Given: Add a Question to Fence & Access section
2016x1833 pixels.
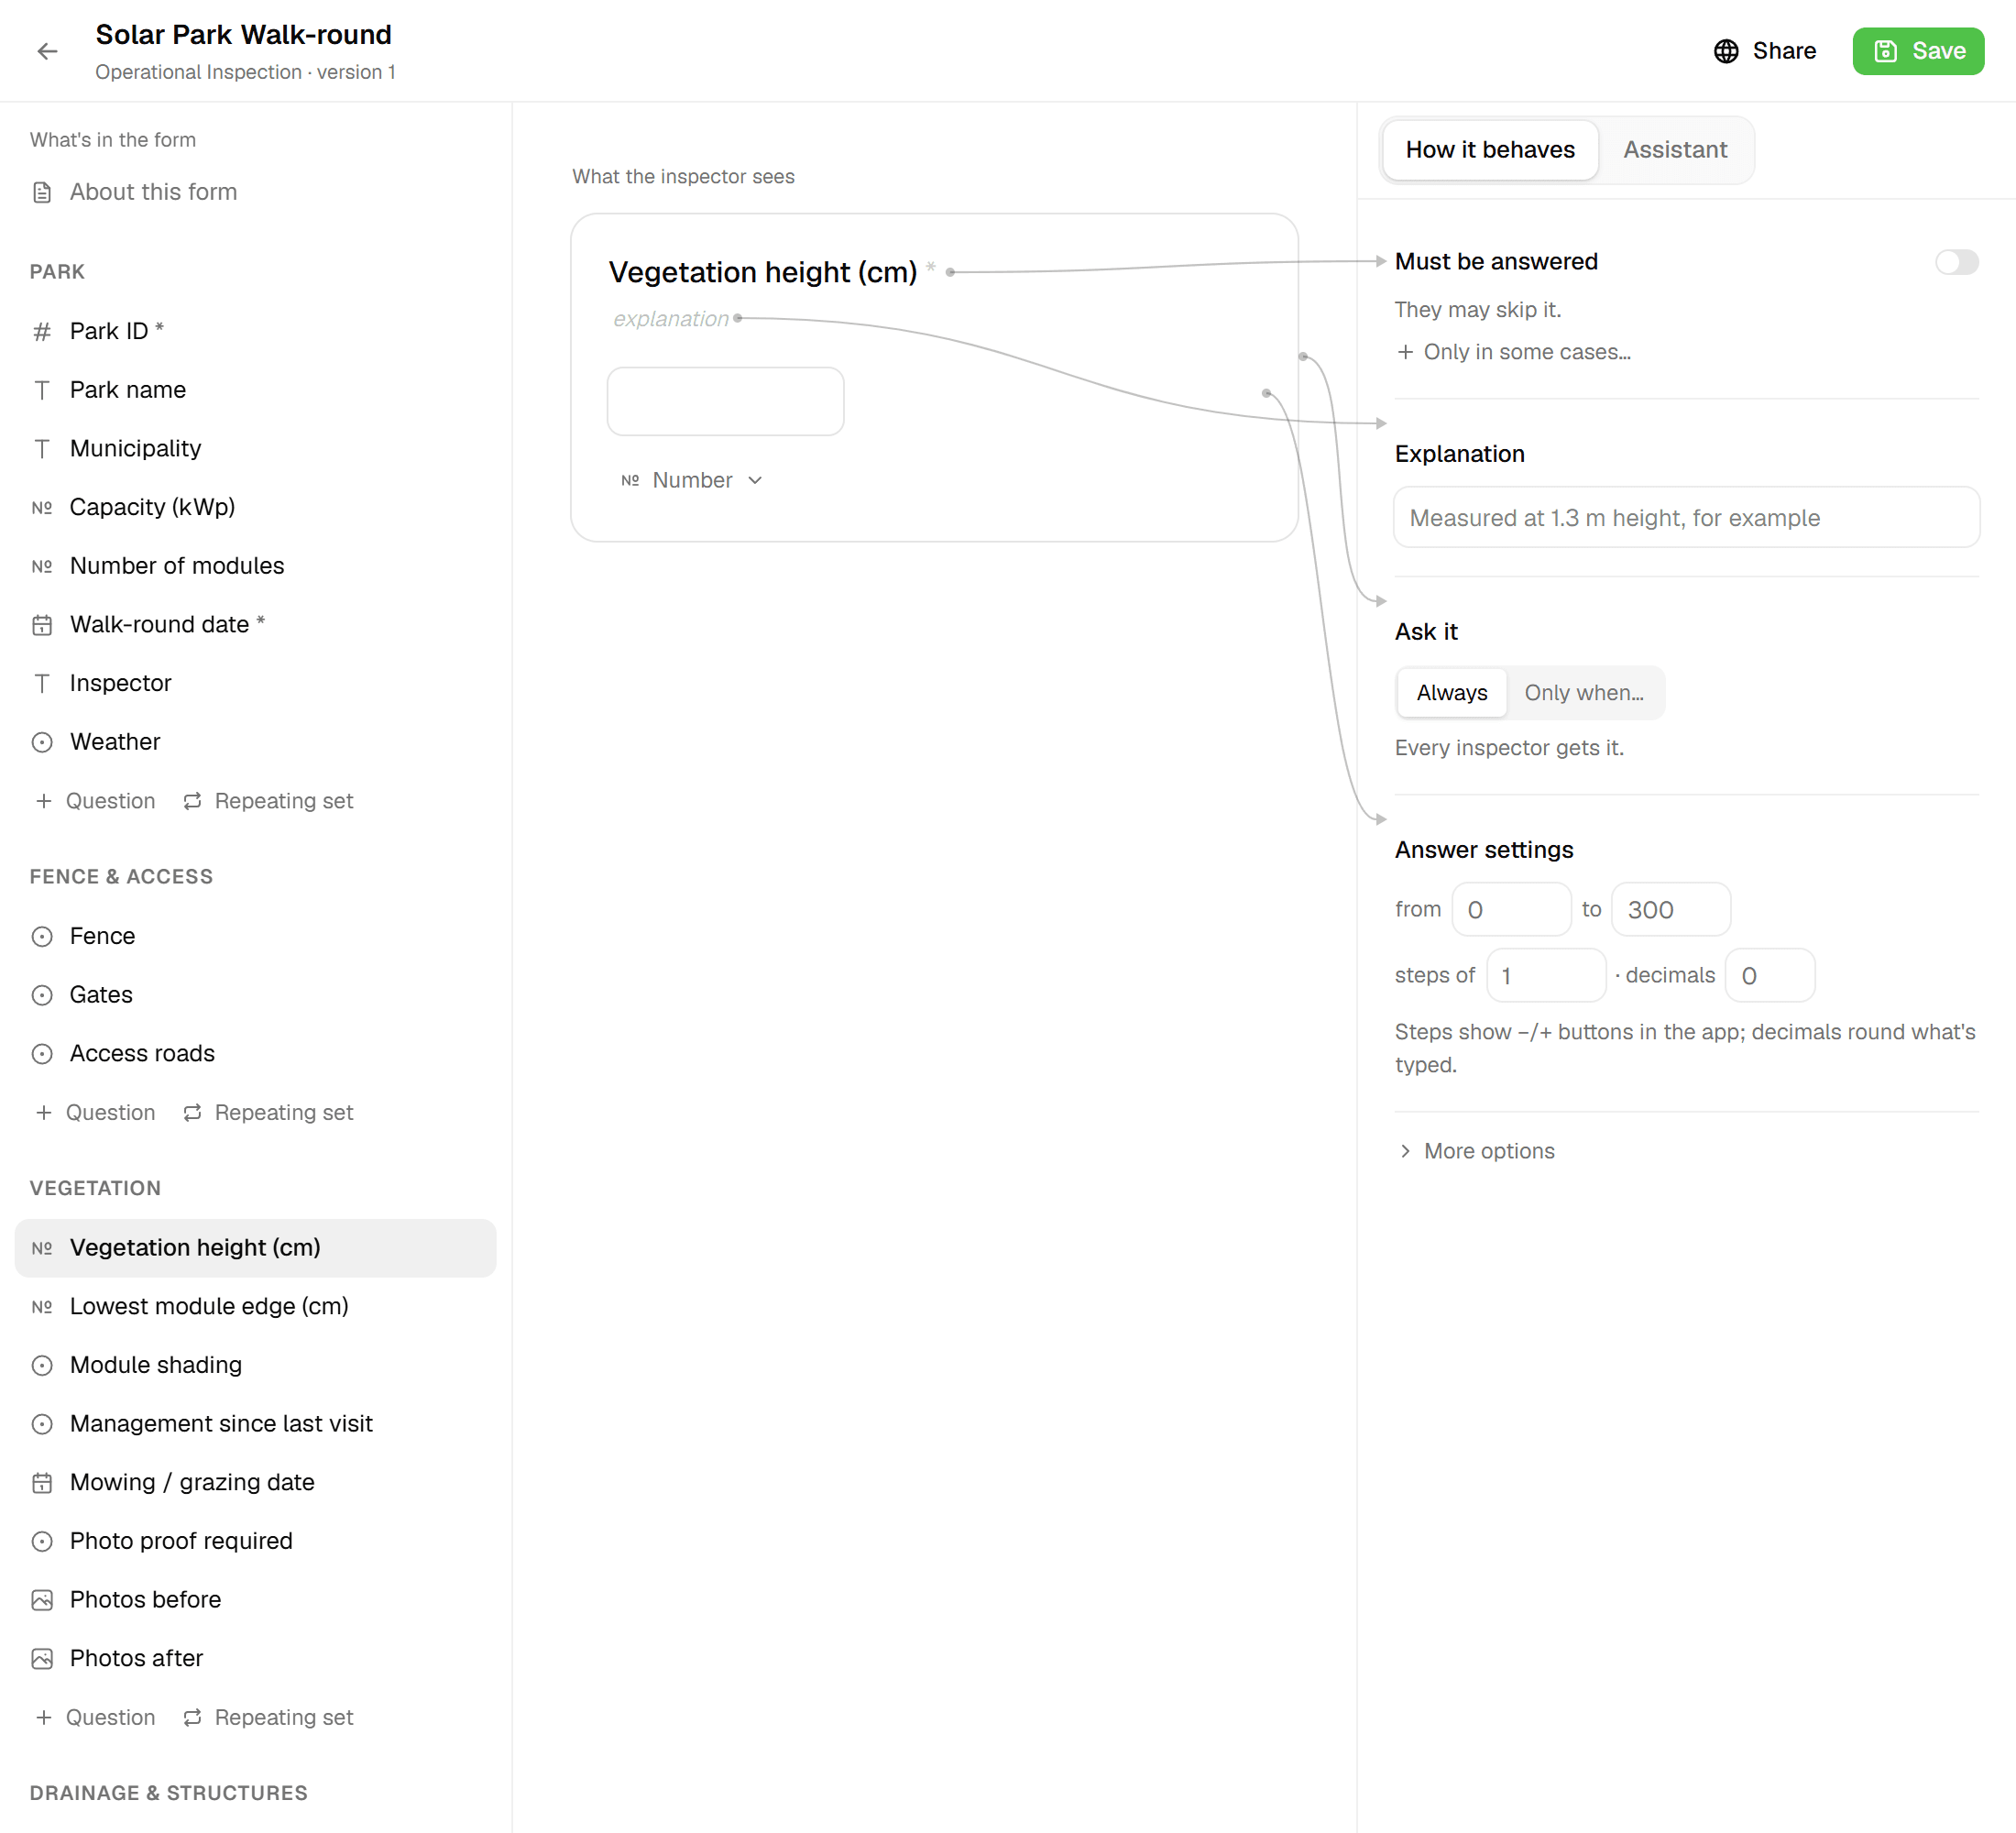Looking at the screenshot, I should point(96,1113).
